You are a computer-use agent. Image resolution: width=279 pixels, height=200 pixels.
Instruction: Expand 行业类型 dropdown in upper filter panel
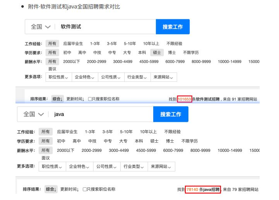[137, 77]
